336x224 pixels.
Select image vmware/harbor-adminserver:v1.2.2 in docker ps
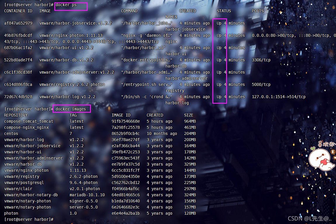(x=77, y=72)
